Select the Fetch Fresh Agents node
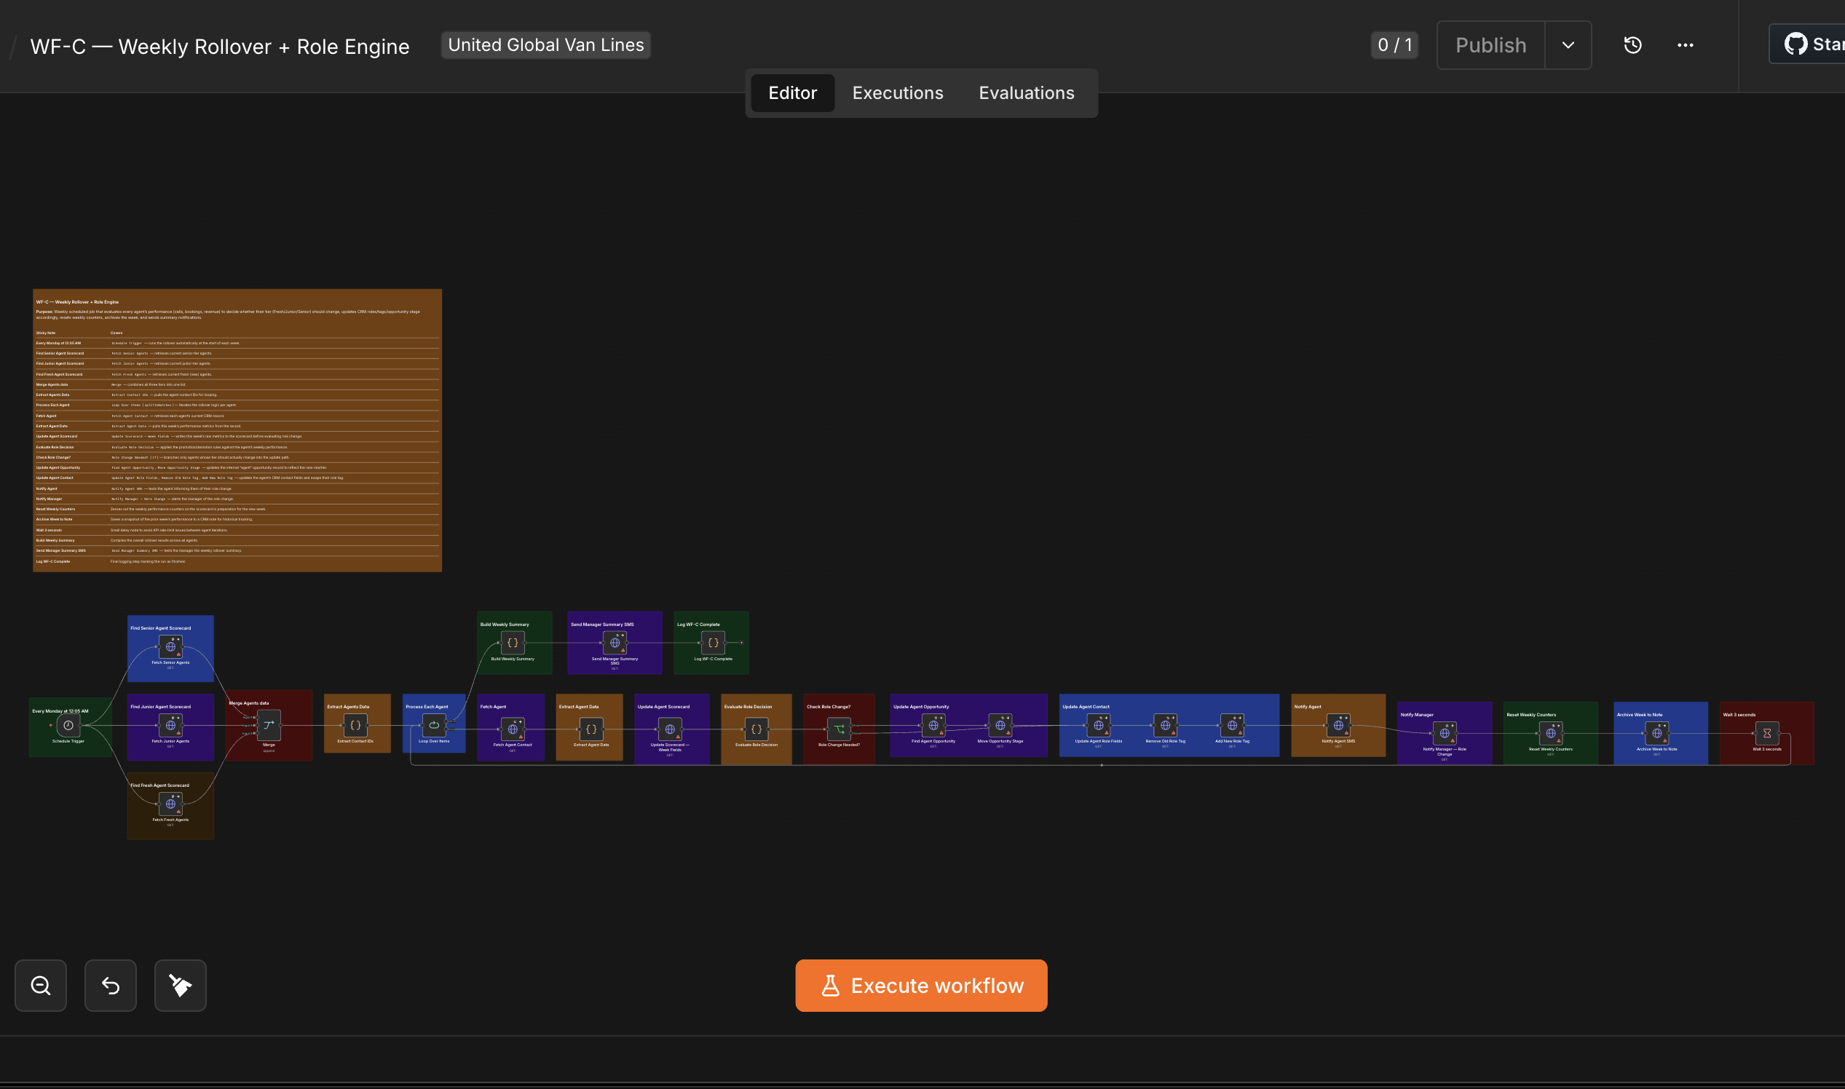The height and width of the screenshot is (1089, 1845). [x=170, y=804]
